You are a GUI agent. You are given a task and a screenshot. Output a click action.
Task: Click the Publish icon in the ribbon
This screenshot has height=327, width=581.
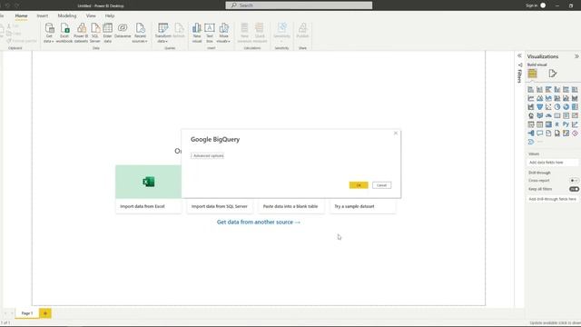(x=302, y=30)
